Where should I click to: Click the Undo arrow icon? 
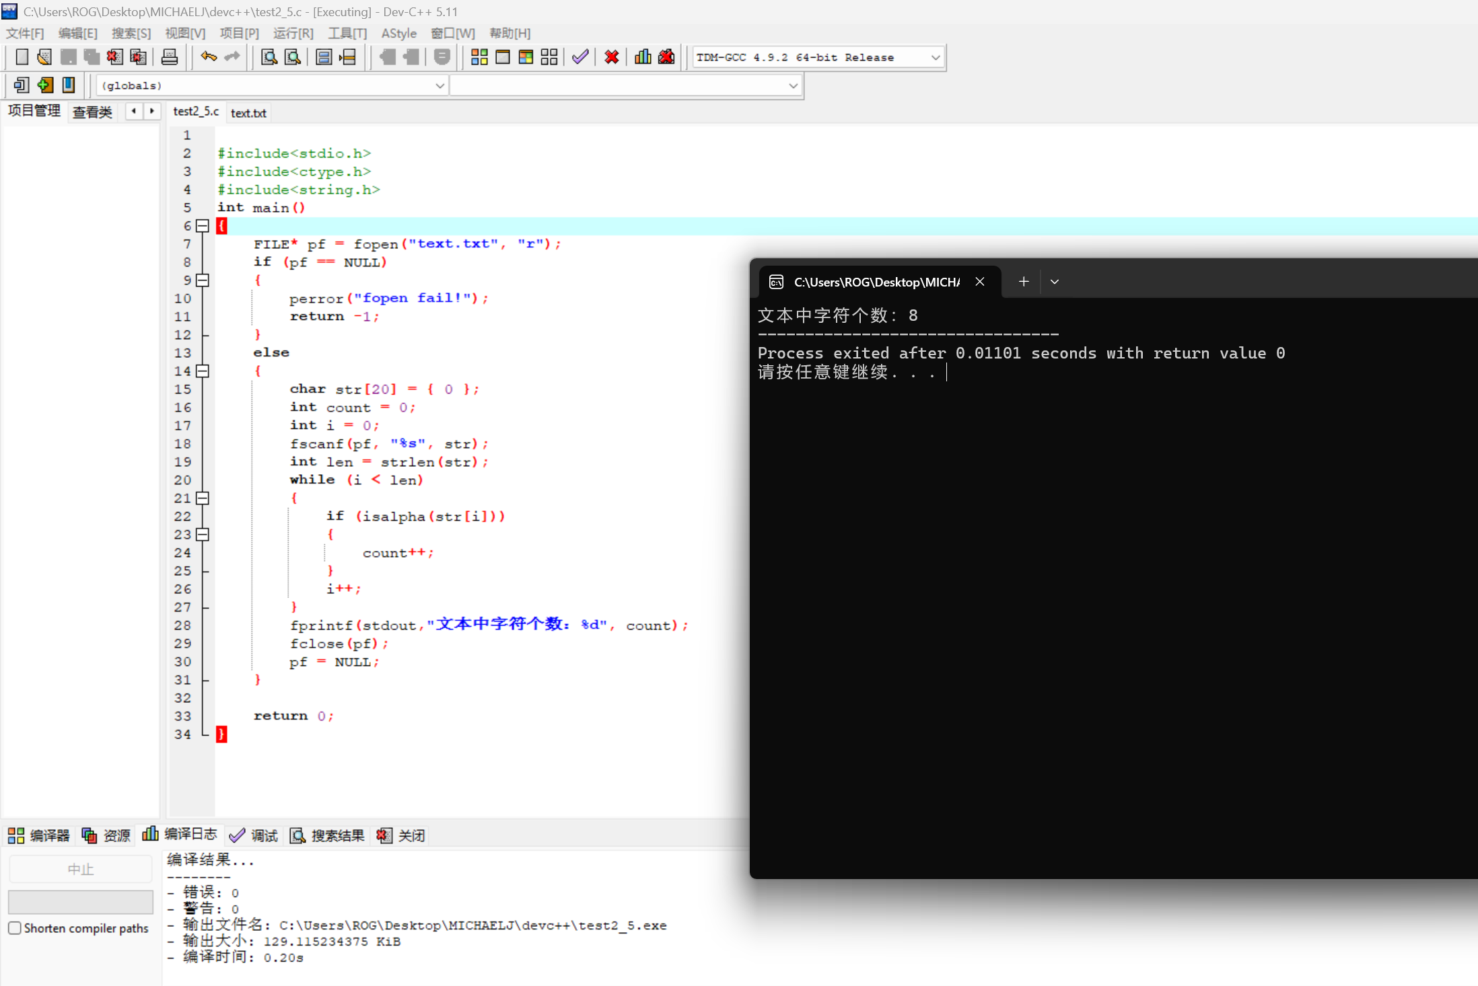coord(209,57)
